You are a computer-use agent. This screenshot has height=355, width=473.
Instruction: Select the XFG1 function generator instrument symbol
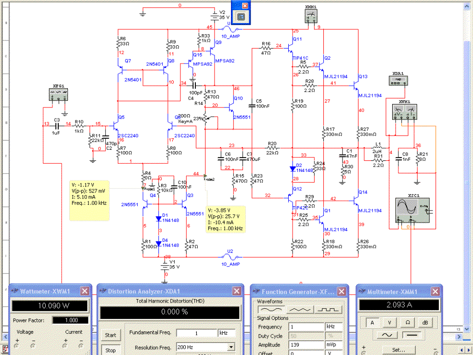coord(58,94)
